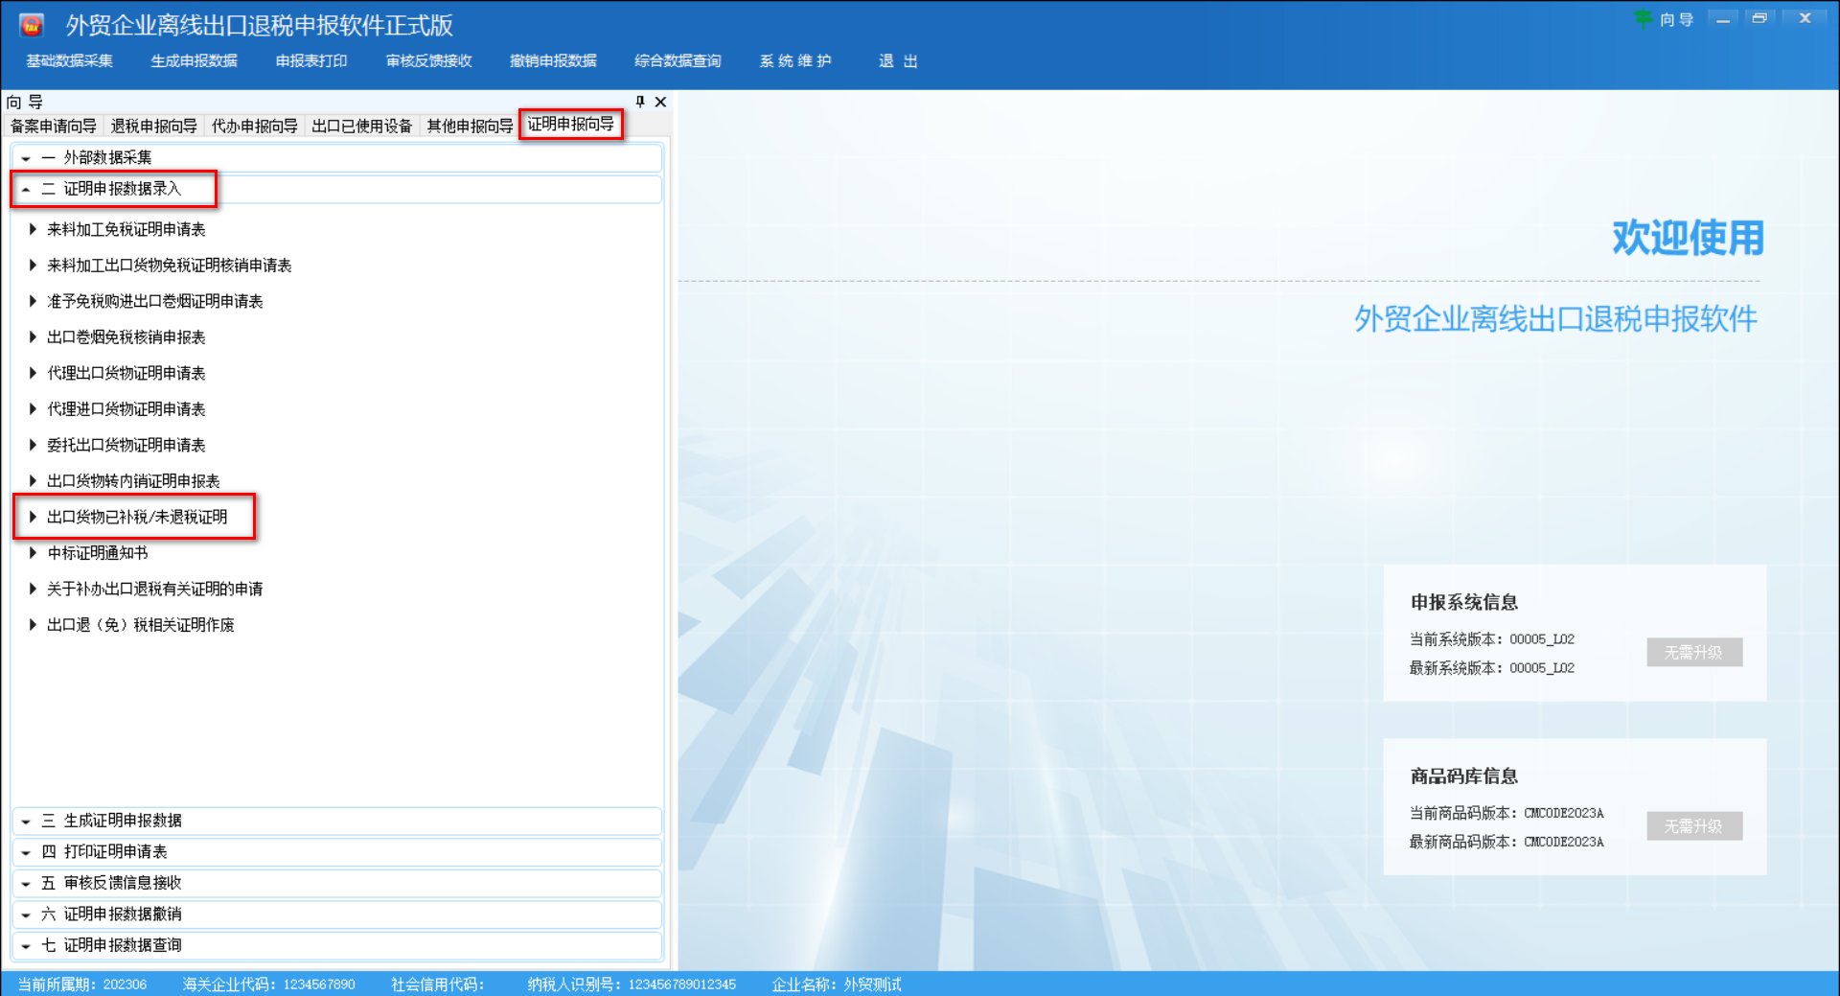This screenshot has width=1840, height=996.
Task: Close the 向导 panel with its X icon
Action: click(x=659, y=102)
